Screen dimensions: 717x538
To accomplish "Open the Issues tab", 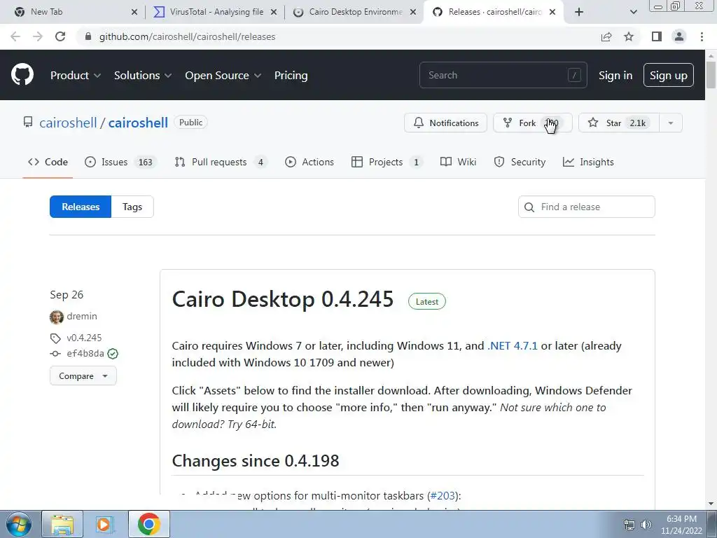I will pos(120,162).
